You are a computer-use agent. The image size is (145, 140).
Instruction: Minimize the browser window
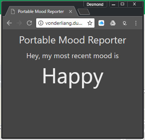point(113,4)
